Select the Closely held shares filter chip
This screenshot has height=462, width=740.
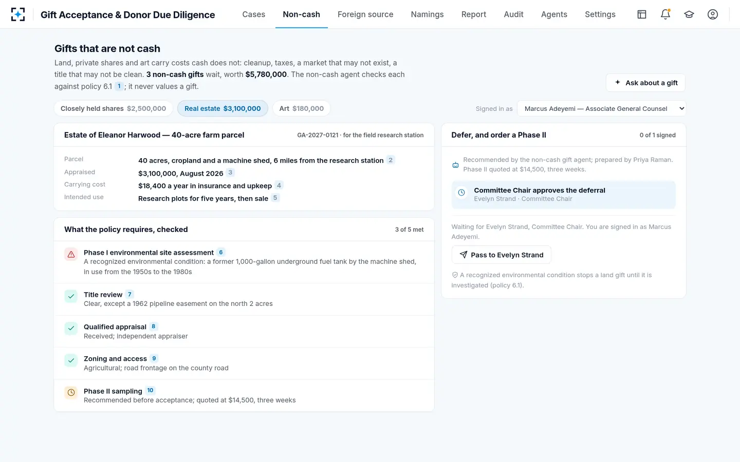(x=113, y=108)
